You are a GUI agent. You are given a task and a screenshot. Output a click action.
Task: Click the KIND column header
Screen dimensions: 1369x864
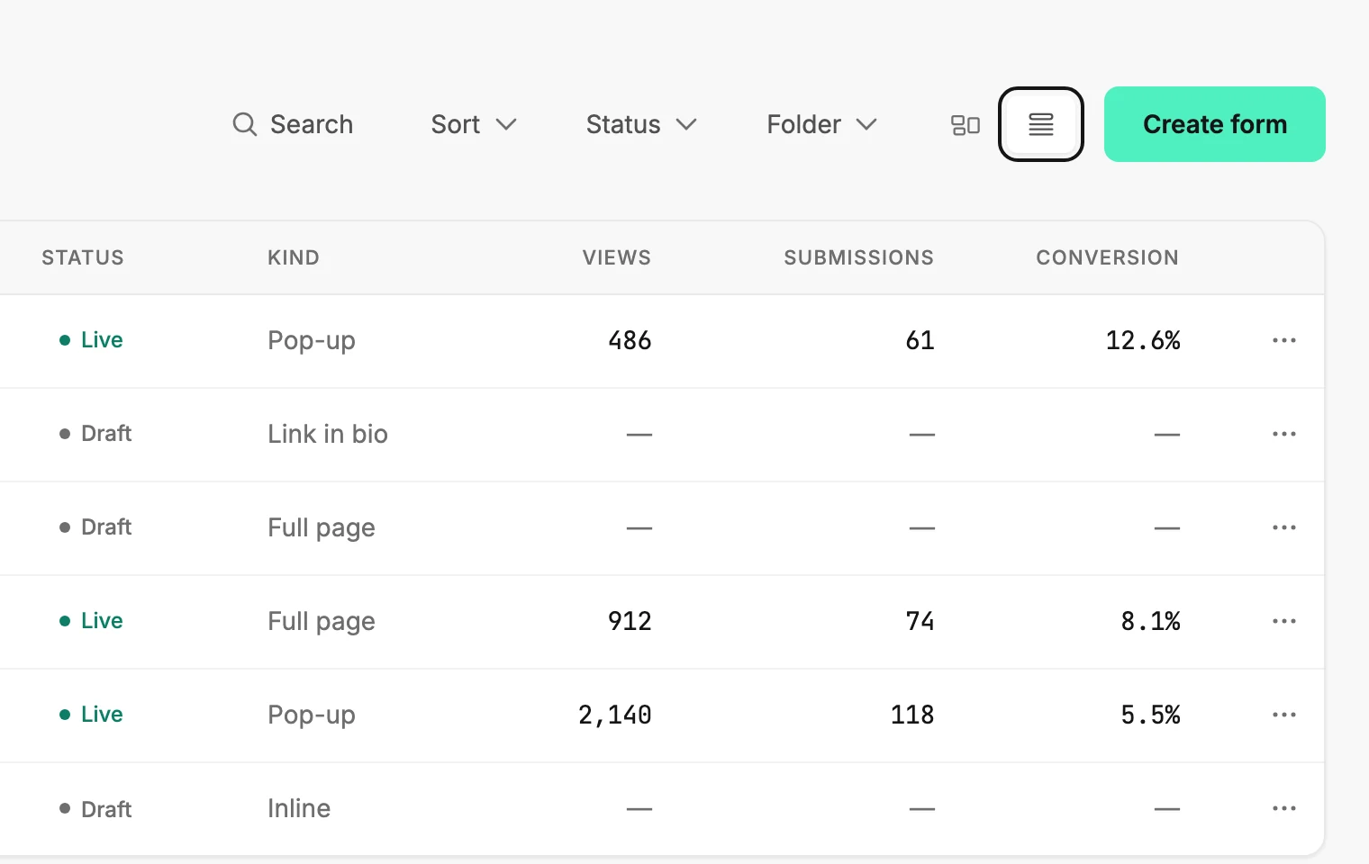[294, 257]
